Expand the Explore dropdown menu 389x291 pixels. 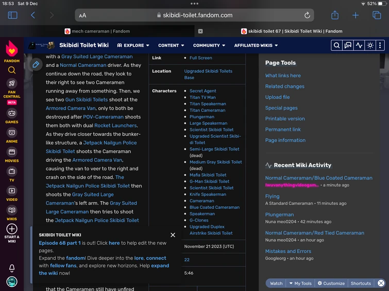tap(133, 45)
